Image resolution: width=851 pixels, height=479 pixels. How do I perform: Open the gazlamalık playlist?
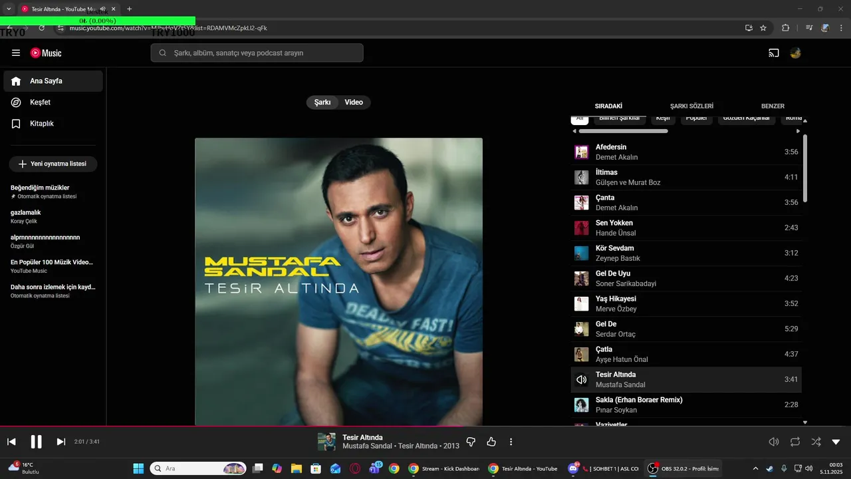[x=53, y=217]
